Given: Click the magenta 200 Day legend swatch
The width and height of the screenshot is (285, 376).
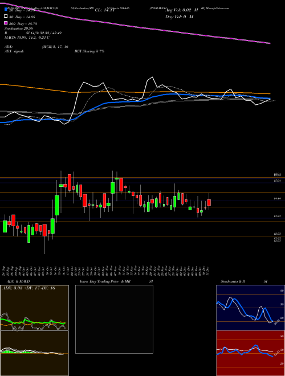Looking at the screenshot, I should [x=6, y=23].
